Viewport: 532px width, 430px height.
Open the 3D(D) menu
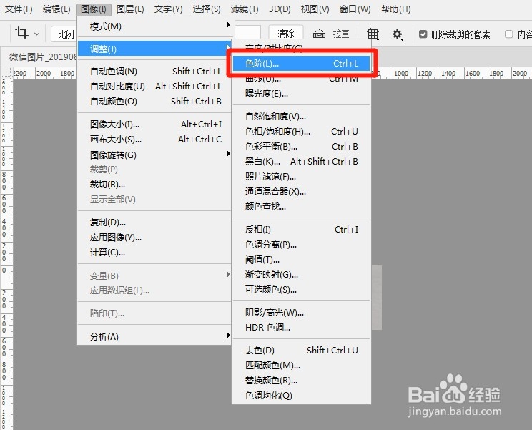(280, 9)
